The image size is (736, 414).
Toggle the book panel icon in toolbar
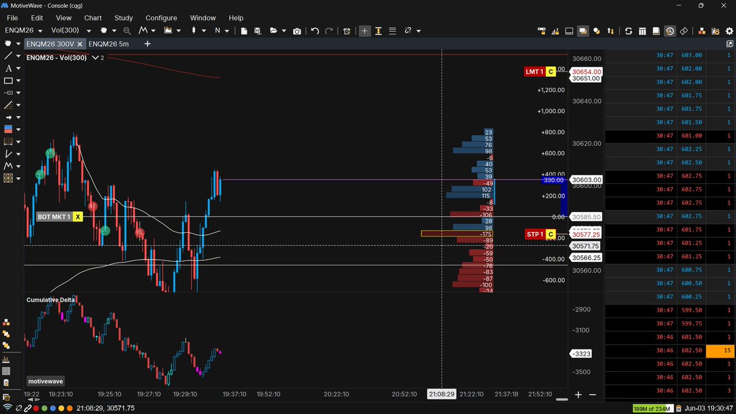tap(656, 31)
